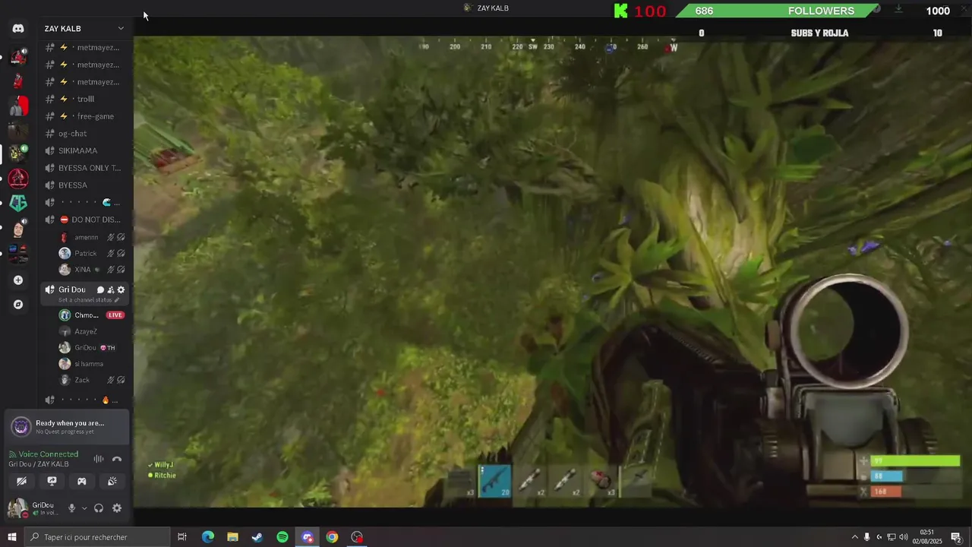Open Discover servers compass icon
972x547 pixels.
click(18, 305)
